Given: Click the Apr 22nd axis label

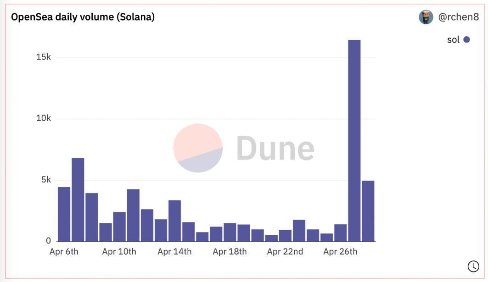Looking at the screenshot, I should 285,252.
